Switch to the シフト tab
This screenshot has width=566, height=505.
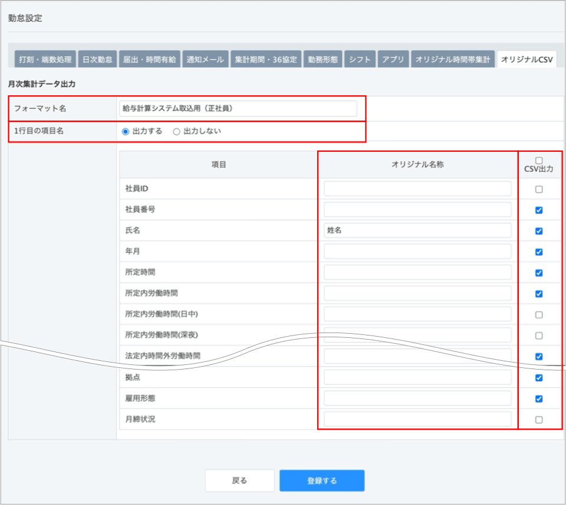click(360, 59)
